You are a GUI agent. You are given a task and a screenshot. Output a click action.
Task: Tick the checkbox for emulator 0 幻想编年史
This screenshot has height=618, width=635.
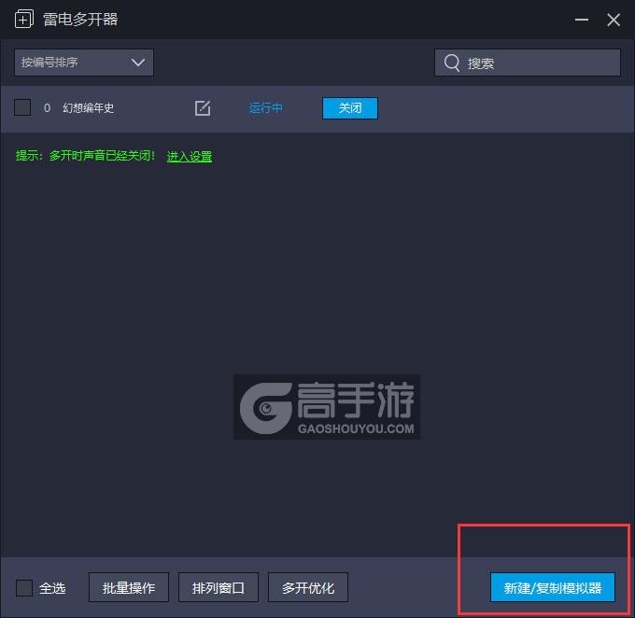(22, 107)
